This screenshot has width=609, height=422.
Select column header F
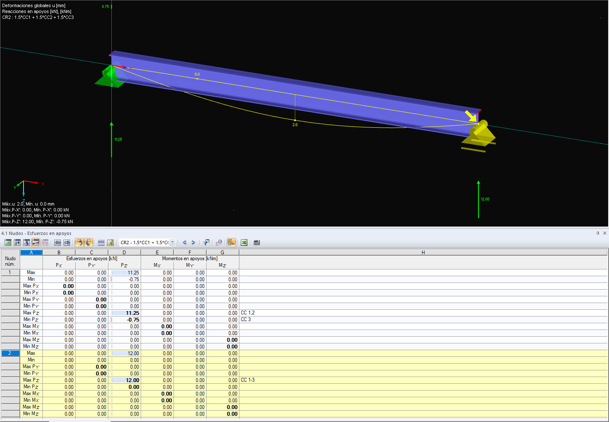click(190, 253)
